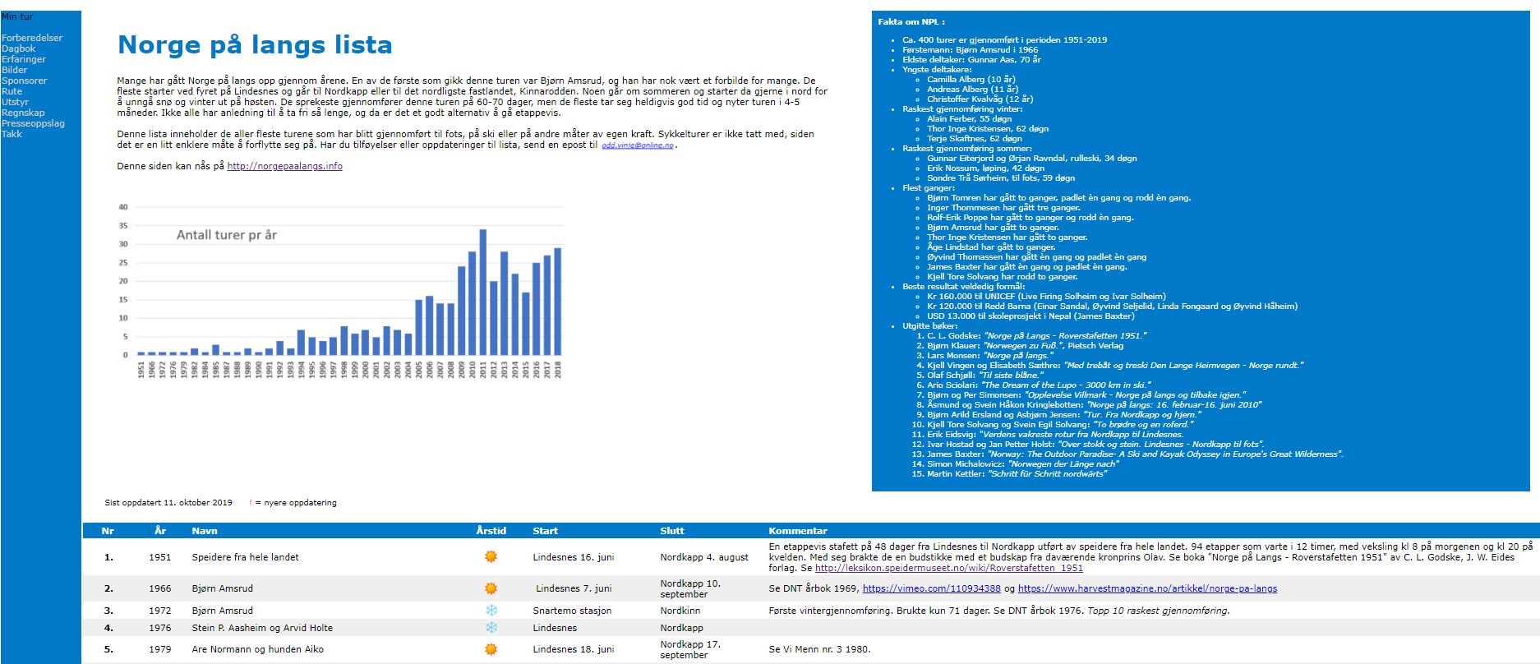Click the Kommentar column header

tap(797, 531)
